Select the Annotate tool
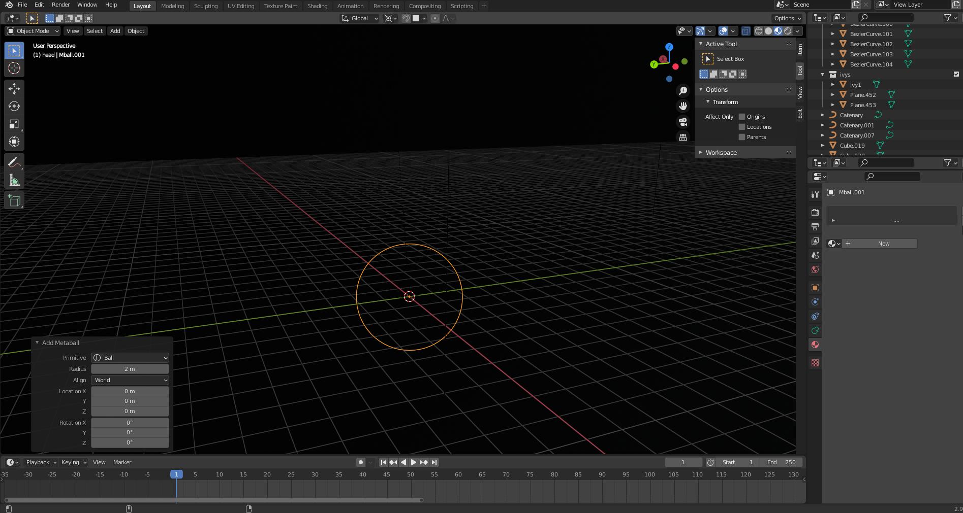 click(14, 162)
